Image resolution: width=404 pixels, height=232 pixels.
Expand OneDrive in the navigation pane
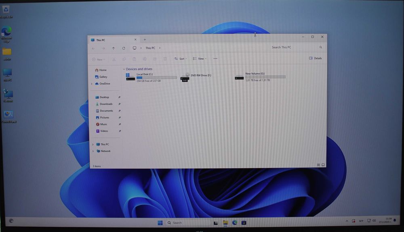point(92,84)
